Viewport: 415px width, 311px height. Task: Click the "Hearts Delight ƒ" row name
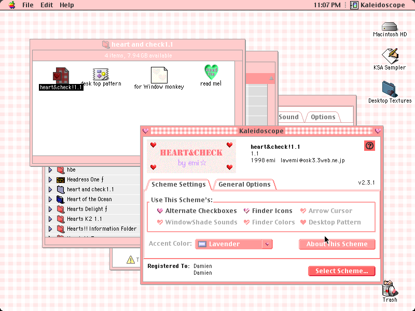[87, 209]
